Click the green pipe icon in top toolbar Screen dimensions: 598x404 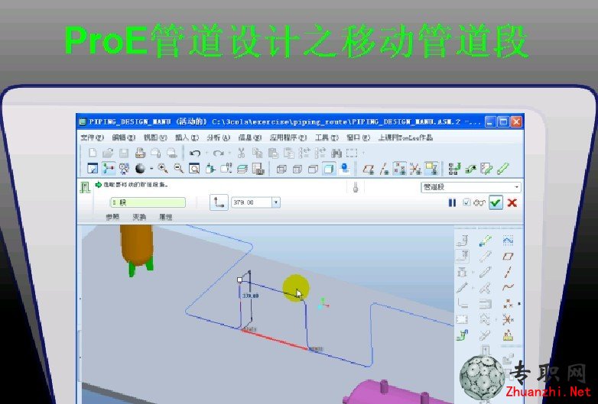pos(503,168)
